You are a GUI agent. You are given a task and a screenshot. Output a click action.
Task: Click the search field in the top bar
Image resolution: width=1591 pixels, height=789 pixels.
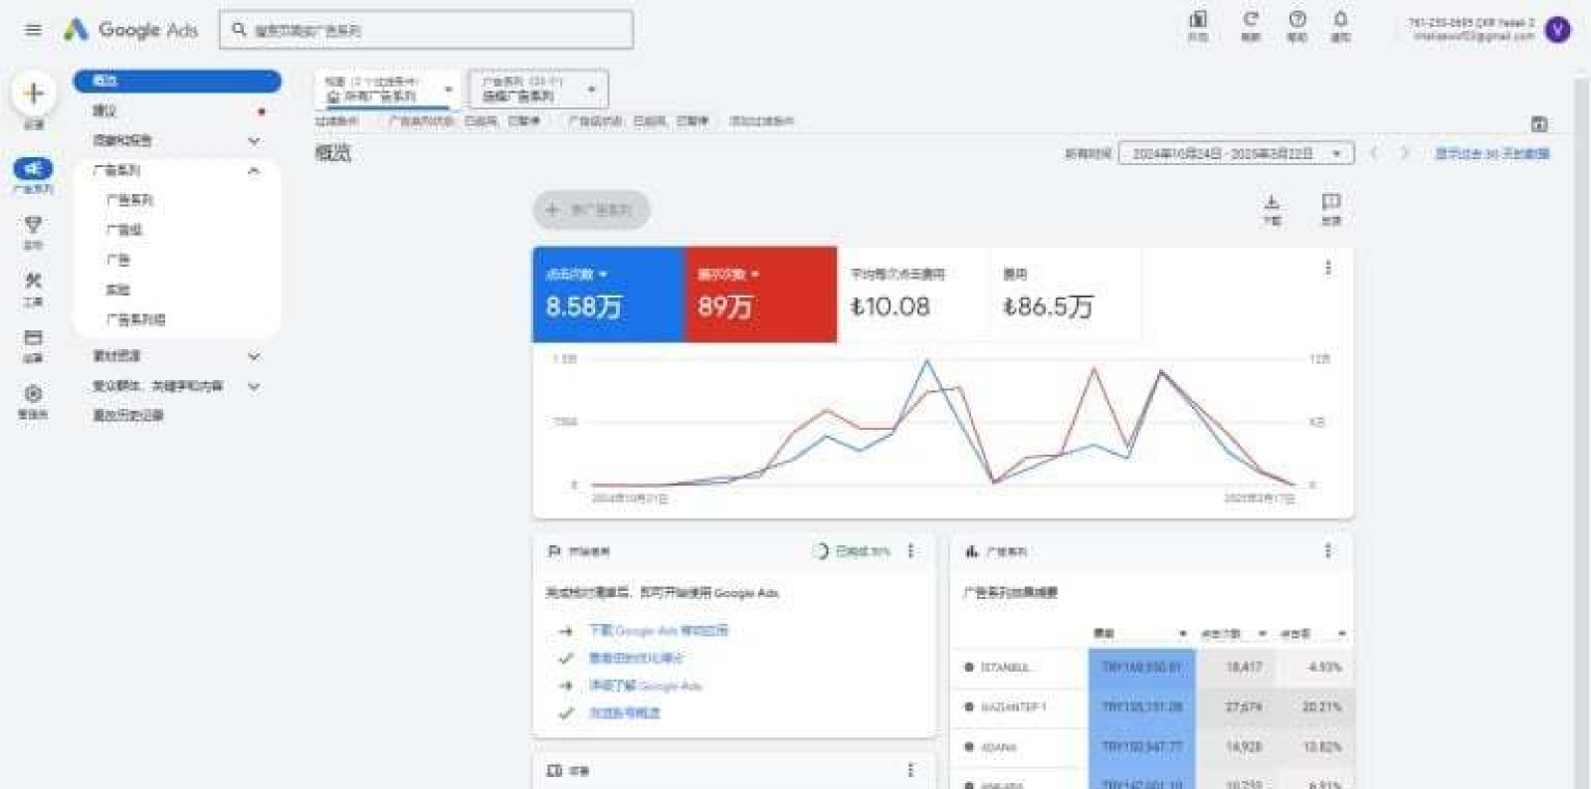426,31
